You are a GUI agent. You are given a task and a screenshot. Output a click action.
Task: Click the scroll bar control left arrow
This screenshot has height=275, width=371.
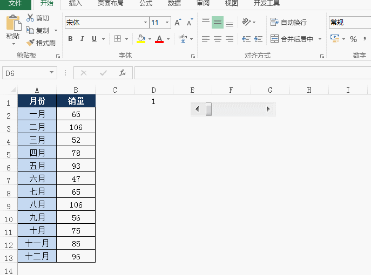tap(197, 109)
